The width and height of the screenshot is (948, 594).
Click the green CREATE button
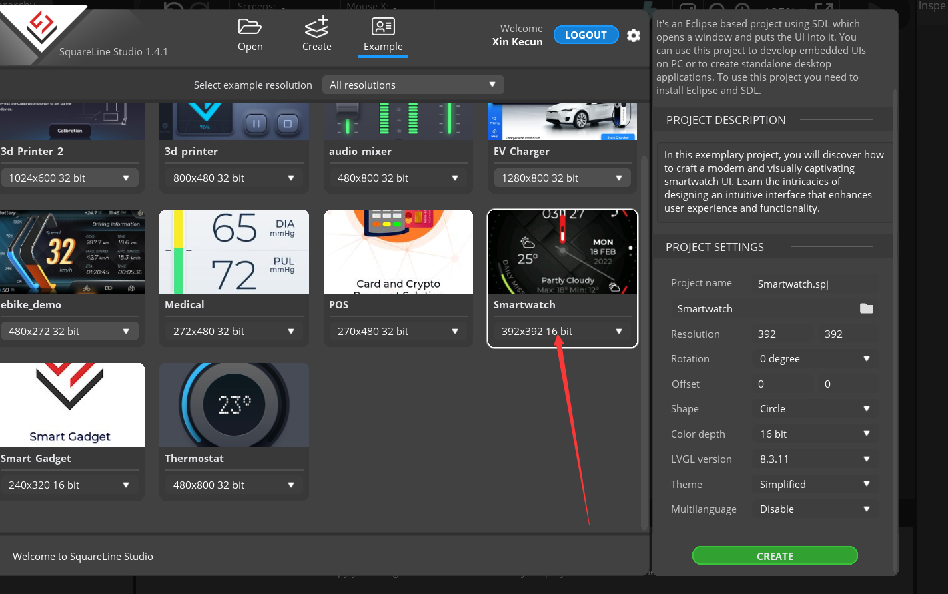click(775, 555)
